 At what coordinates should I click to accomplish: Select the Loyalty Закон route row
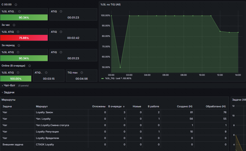[115, 112]
